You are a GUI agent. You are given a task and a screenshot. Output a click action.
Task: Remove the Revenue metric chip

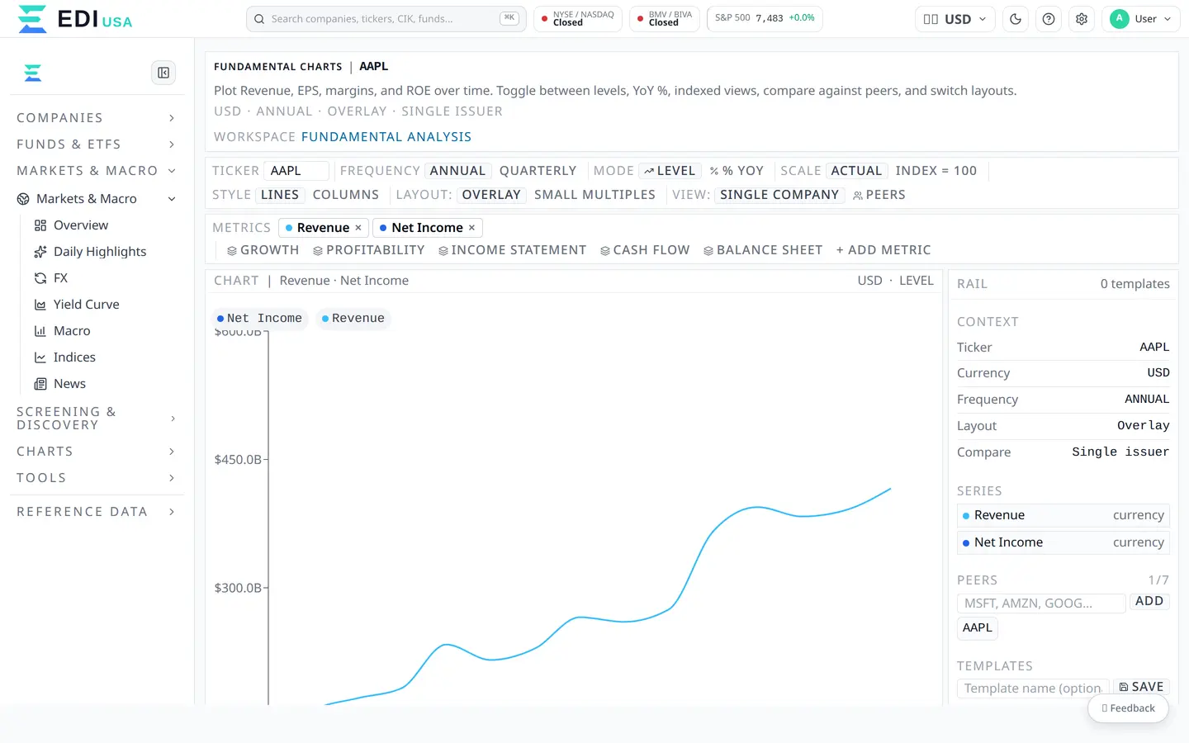coord(358,228)
